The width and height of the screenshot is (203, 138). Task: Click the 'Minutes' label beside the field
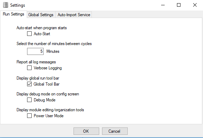tap(53, 51)
